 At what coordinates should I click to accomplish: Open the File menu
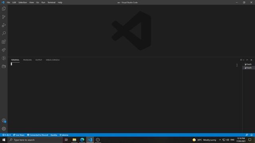pyautogui.click(x=8, y=2)
